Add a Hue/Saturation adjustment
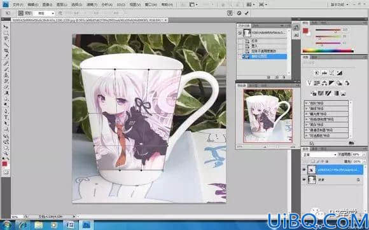The width and height of the screenshot is (369, 230). point(317,83)
